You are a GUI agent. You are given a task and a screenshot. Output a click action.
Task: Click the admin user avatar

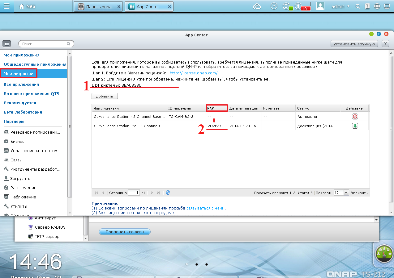pos(320,6)
